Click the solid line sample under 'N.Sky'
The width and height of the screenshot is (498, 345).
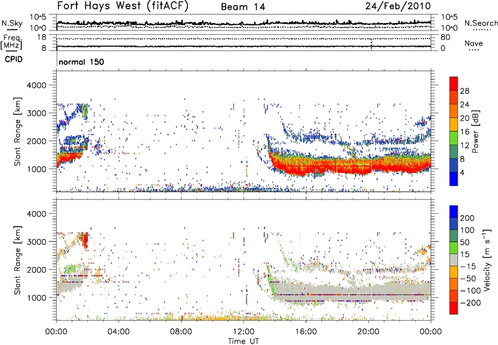[x=12, y=29]
